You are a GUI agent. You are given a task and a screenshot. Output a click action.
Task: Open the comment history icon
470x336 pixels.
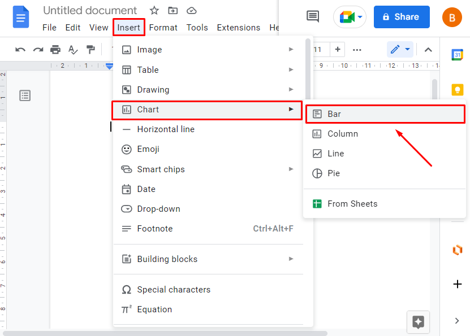[x=313, y=16]
